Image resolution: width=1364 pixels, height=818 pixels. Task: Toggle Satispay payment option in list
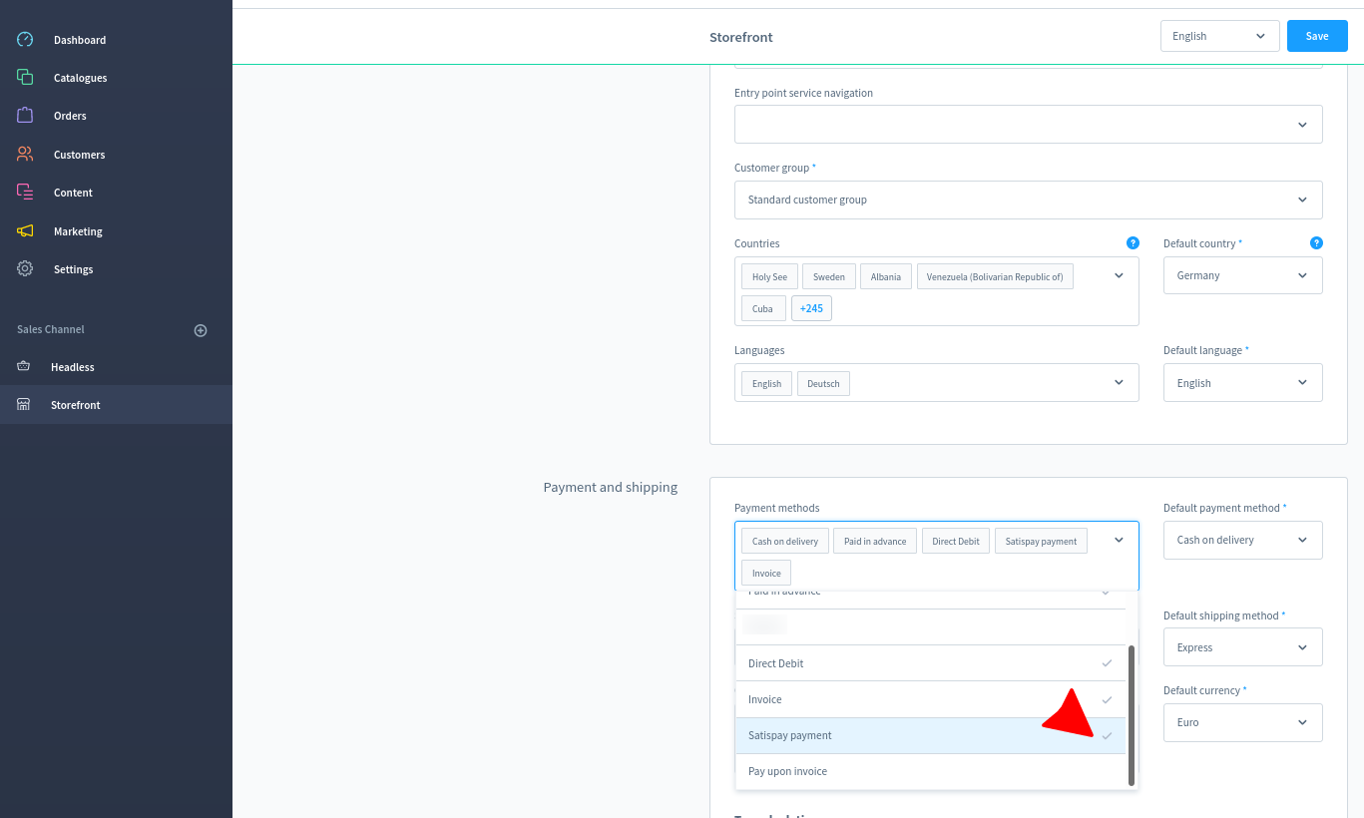pyautogui.click(x=931, y=735)
